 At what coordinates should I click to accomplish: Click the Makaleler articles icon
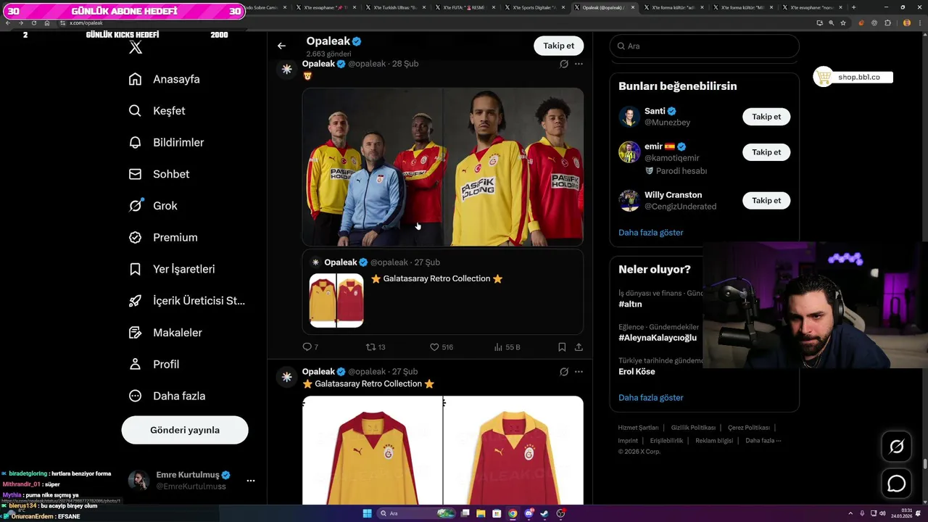(x=135, y=333)
